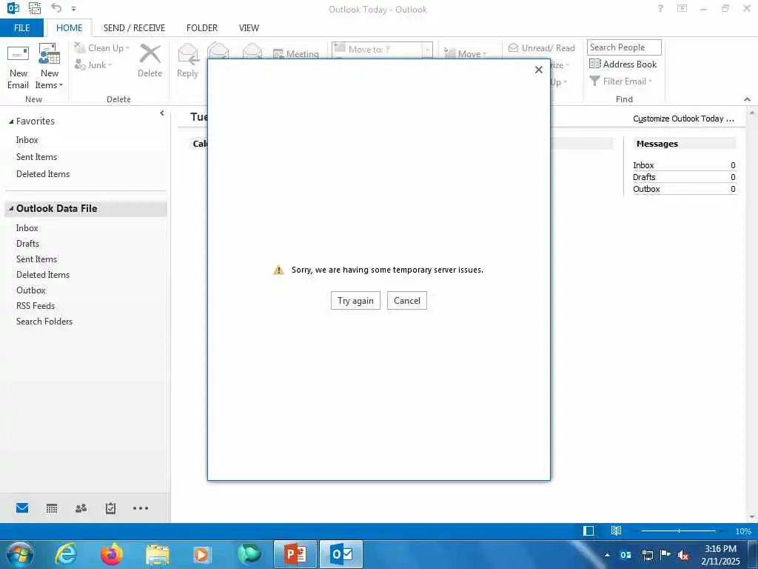Click the Customize Outlook Today link
This screenshot has width=758, height=569.
[683, 119]
